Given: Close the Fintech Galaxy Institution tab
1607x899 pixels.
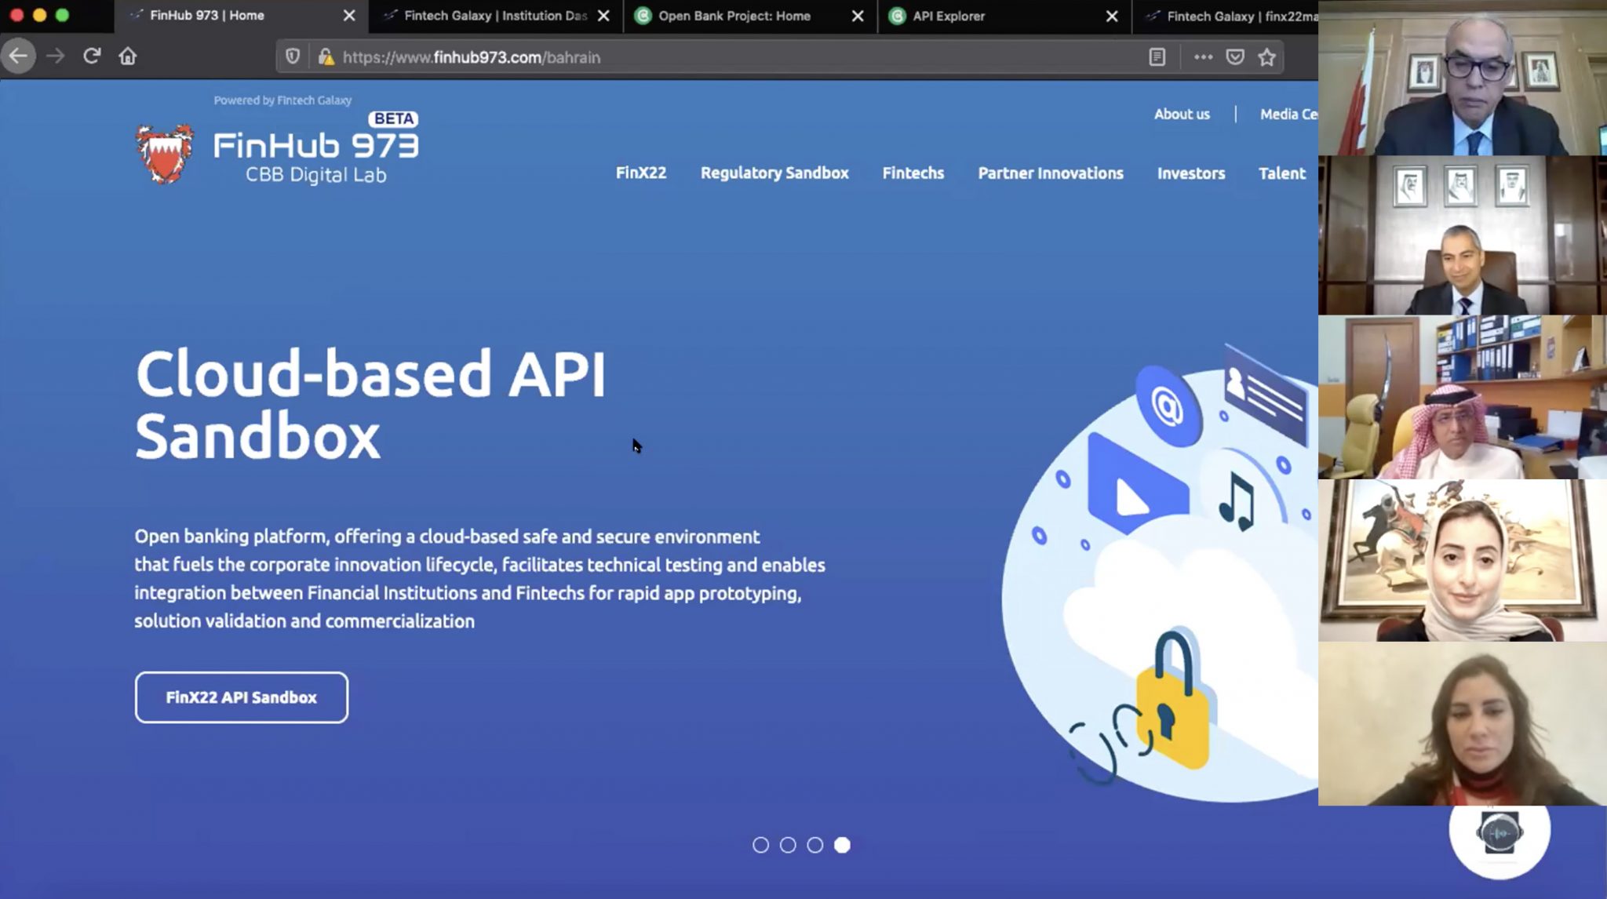Looking at the screenshot, I should pyautogui.click(x=603, y=16).
